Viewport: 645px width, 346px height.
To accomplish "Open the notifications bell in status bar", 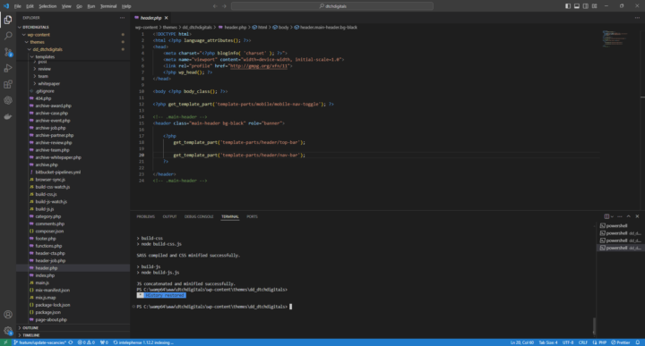I will click(x=638, y=342).
